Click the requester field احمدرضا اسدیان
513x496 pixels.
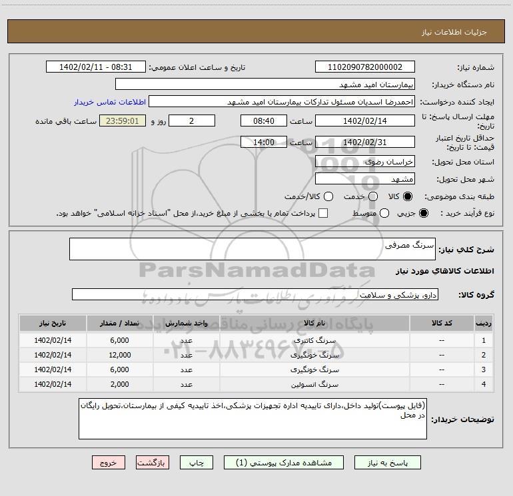click(x=282, y=102)
